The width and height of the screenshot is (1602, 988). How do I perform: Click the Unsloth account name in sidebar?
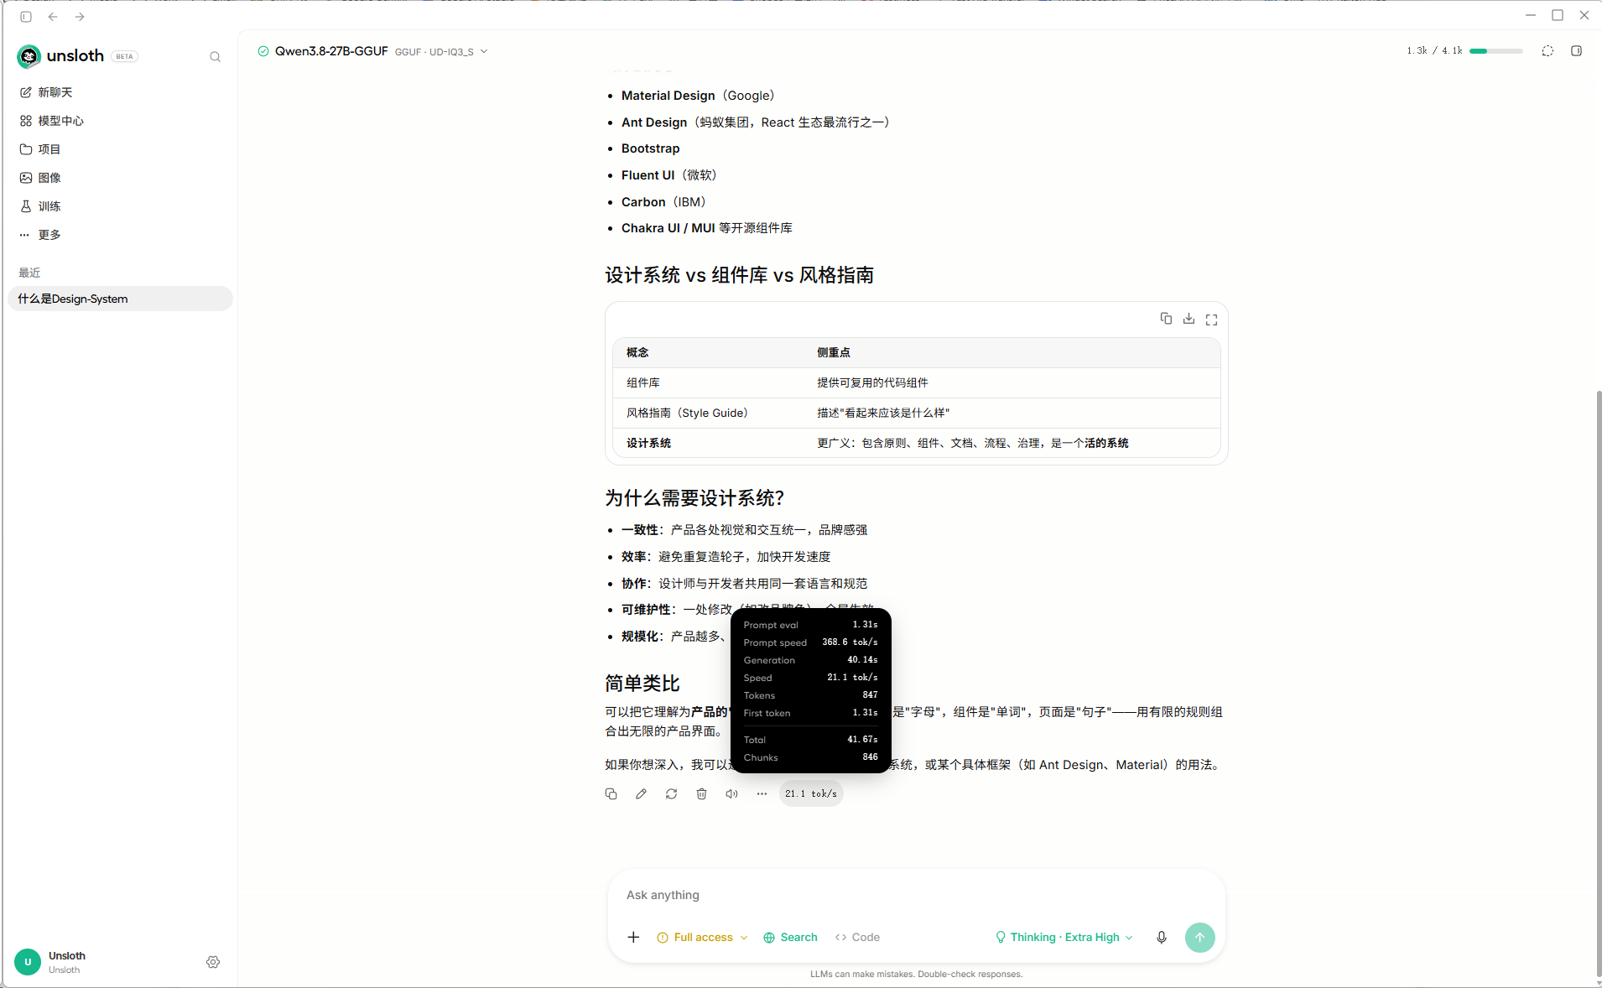point(67,955)
